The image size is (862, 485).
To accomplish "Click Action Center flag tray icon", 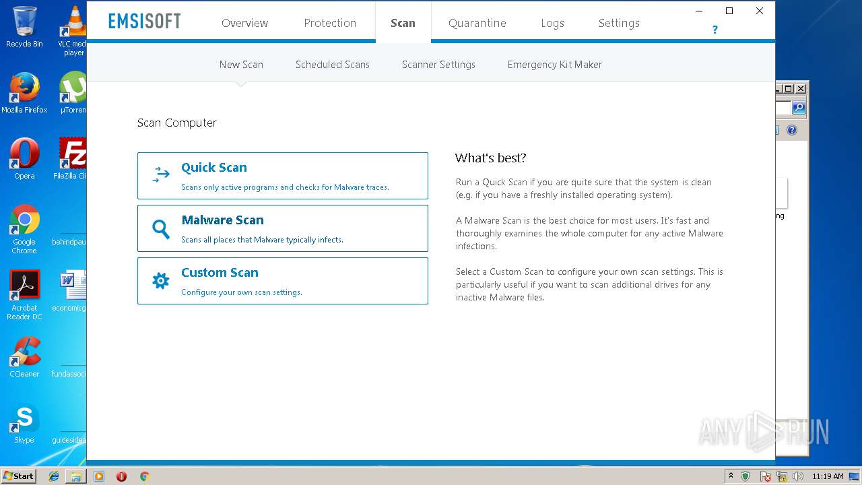I will (x=765, y=476).
